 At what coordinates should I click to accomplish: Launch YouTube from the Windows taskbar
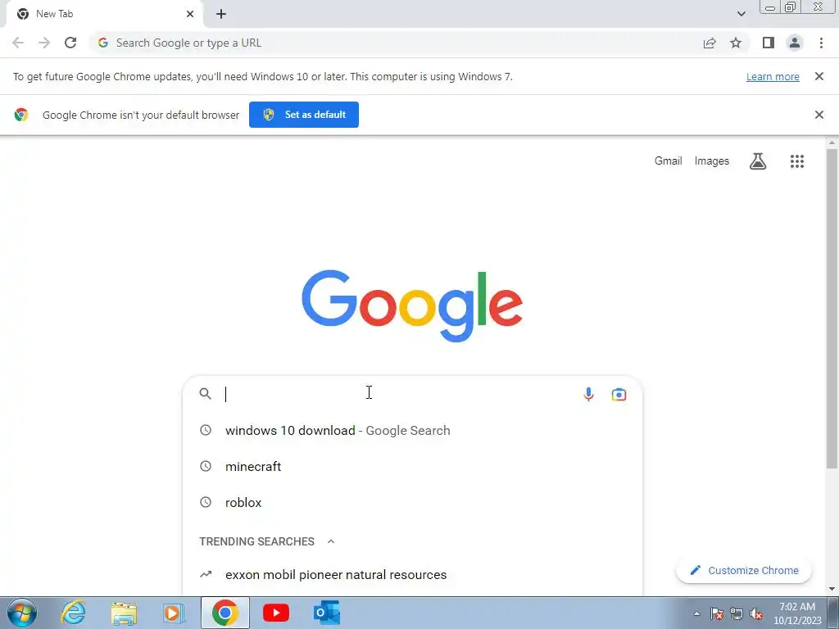coord(276,613)
